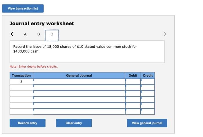Click the right arrow to next entry

165,34
